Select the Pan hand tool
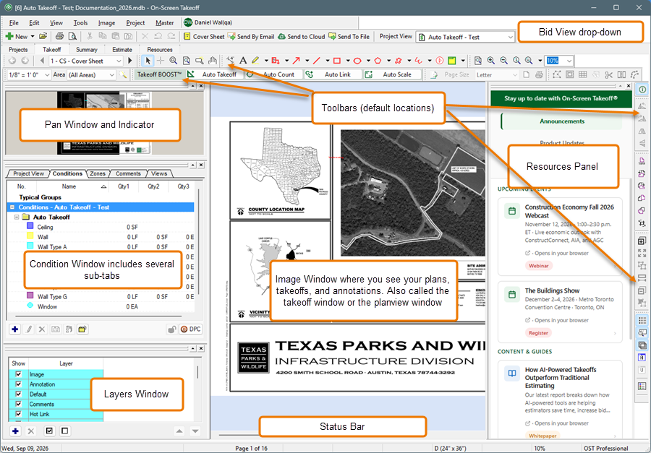Screen dimensions: 651x453 coord(212,61)
